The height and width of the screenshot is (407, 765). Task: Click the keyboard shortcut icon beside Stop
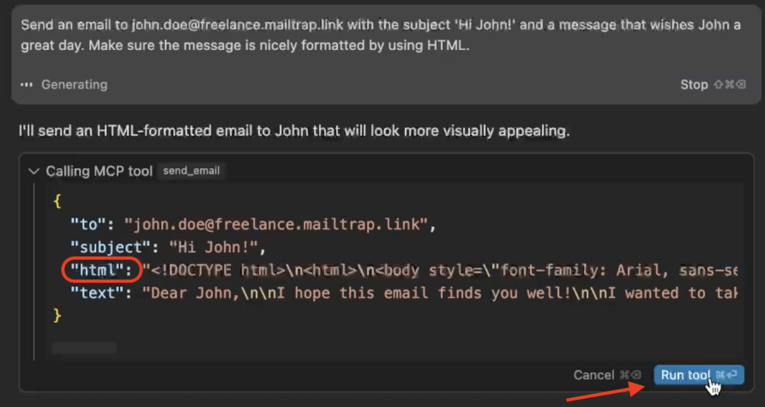(729, 85)
